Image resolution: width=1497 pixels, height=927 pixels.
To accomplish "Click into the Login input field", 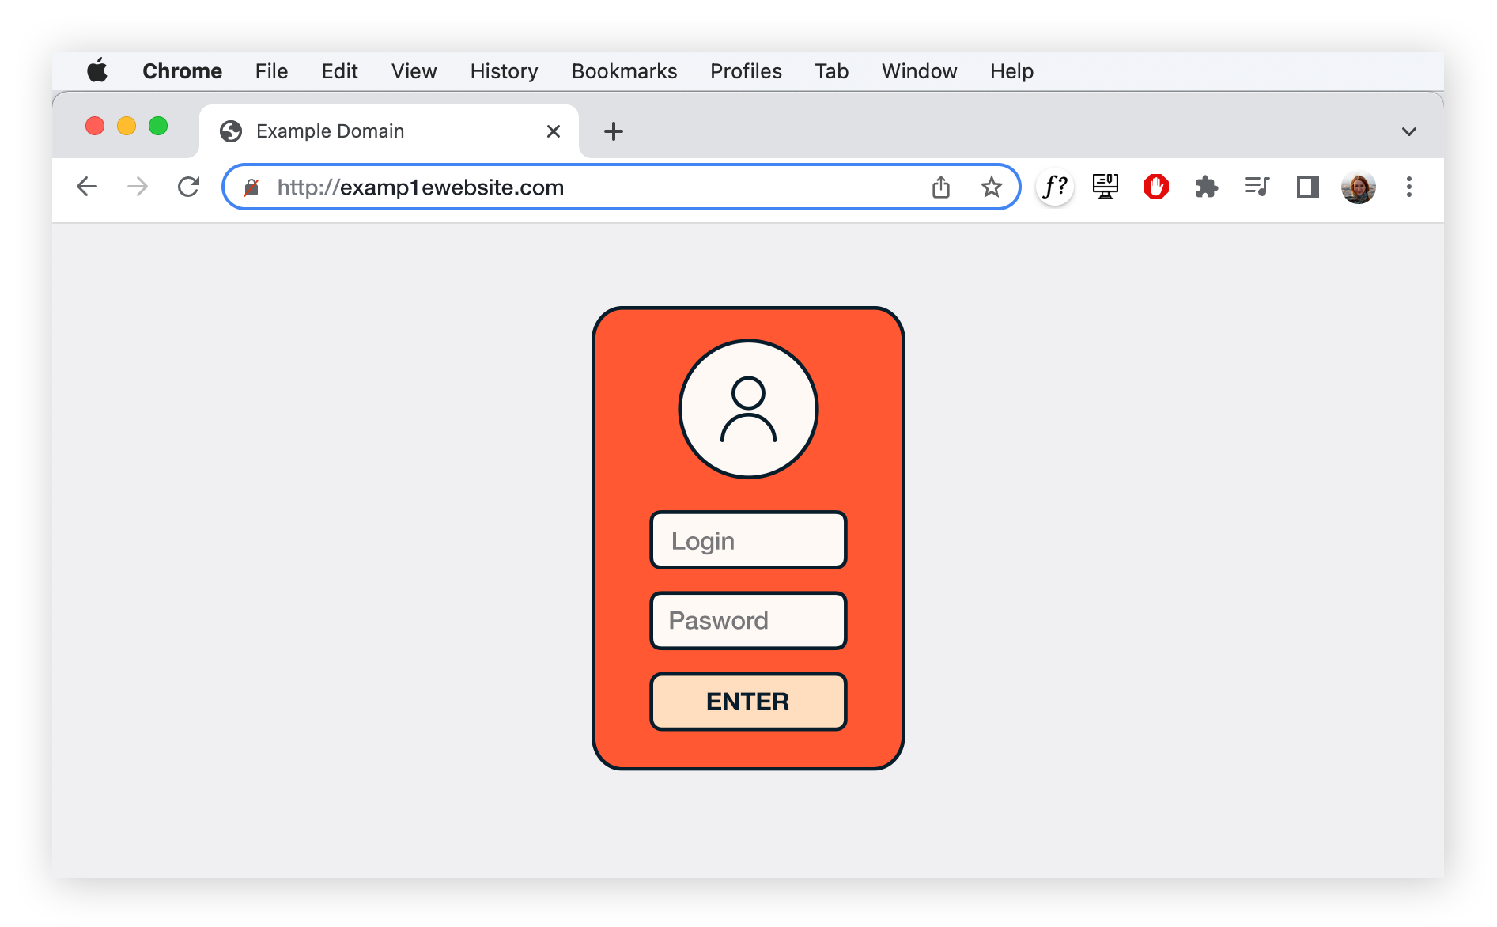I will coord(748,541).
